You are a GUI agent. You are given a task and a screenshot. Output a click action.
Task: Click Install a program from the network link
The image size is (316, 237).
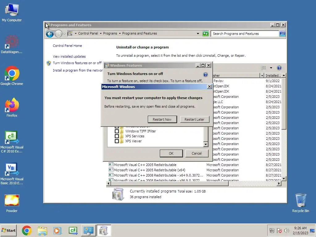[x=78, y=70]
